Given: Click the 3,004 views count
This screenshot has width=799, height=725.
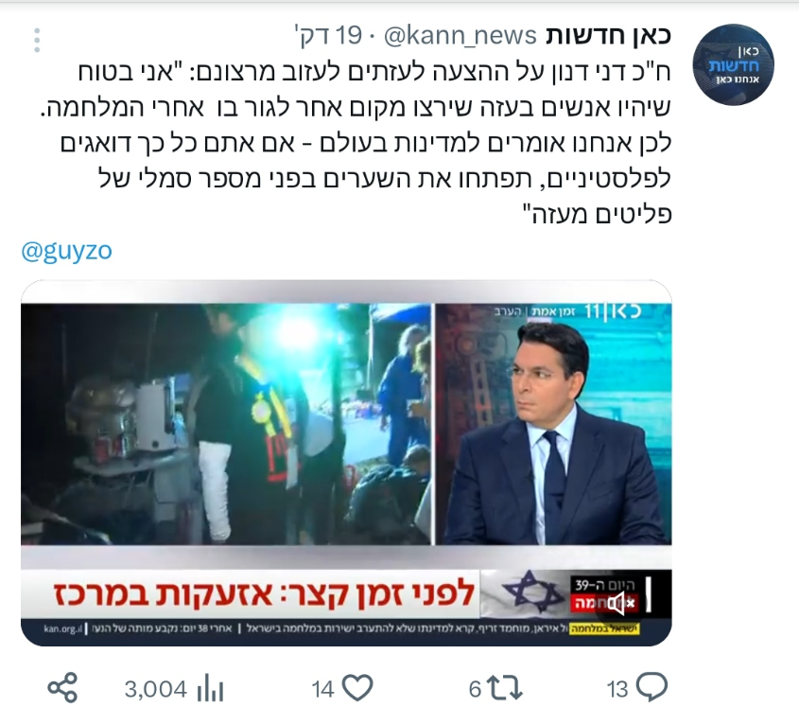Looking at the screenshot, I should click(156, 689).
